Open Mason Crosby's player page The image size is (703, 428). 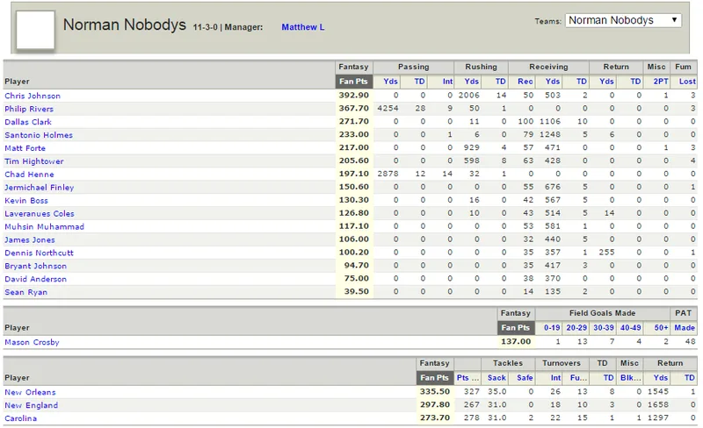point(32,342)
